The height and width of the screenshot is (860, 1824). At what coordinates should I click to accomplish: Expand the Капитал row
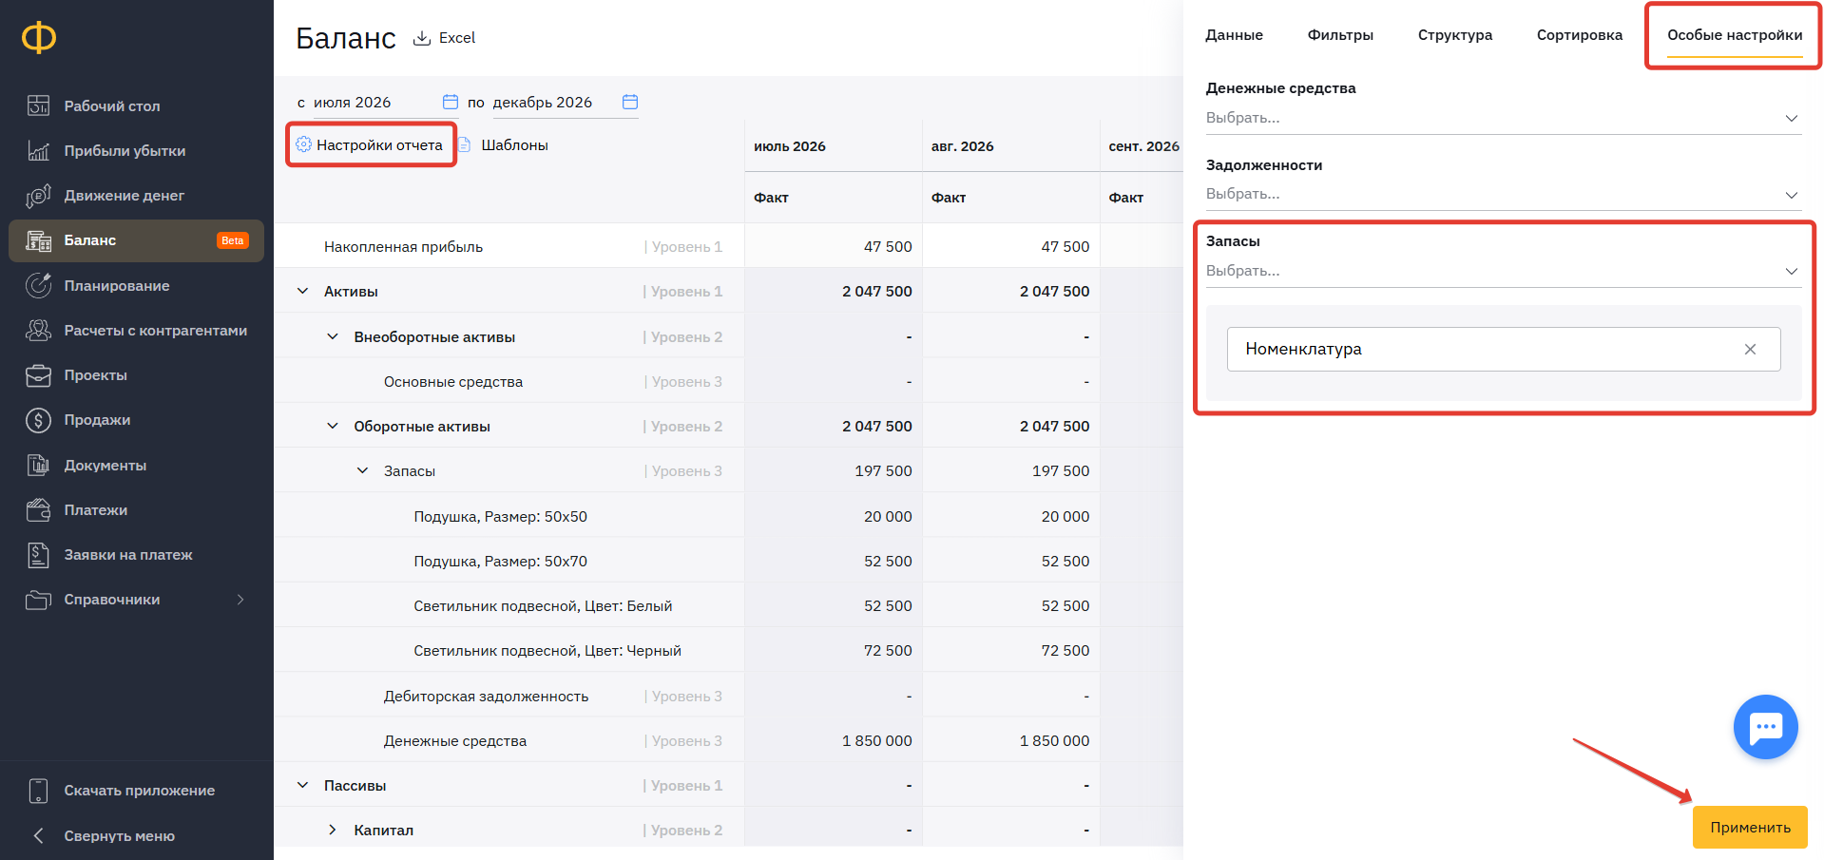click(x=333, y=830)
